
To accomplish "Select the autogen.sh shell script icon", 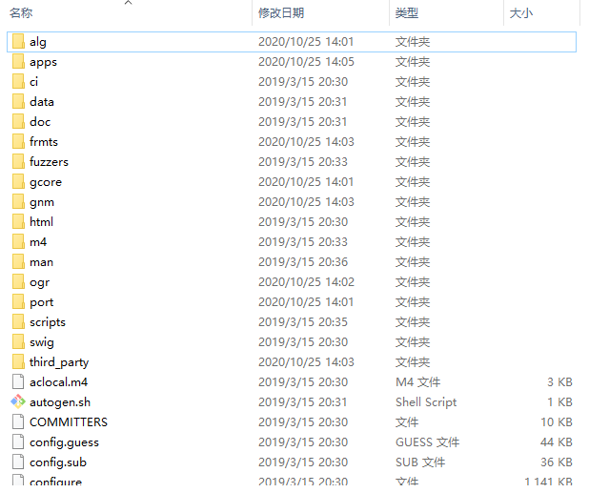I will click(18, 402).
